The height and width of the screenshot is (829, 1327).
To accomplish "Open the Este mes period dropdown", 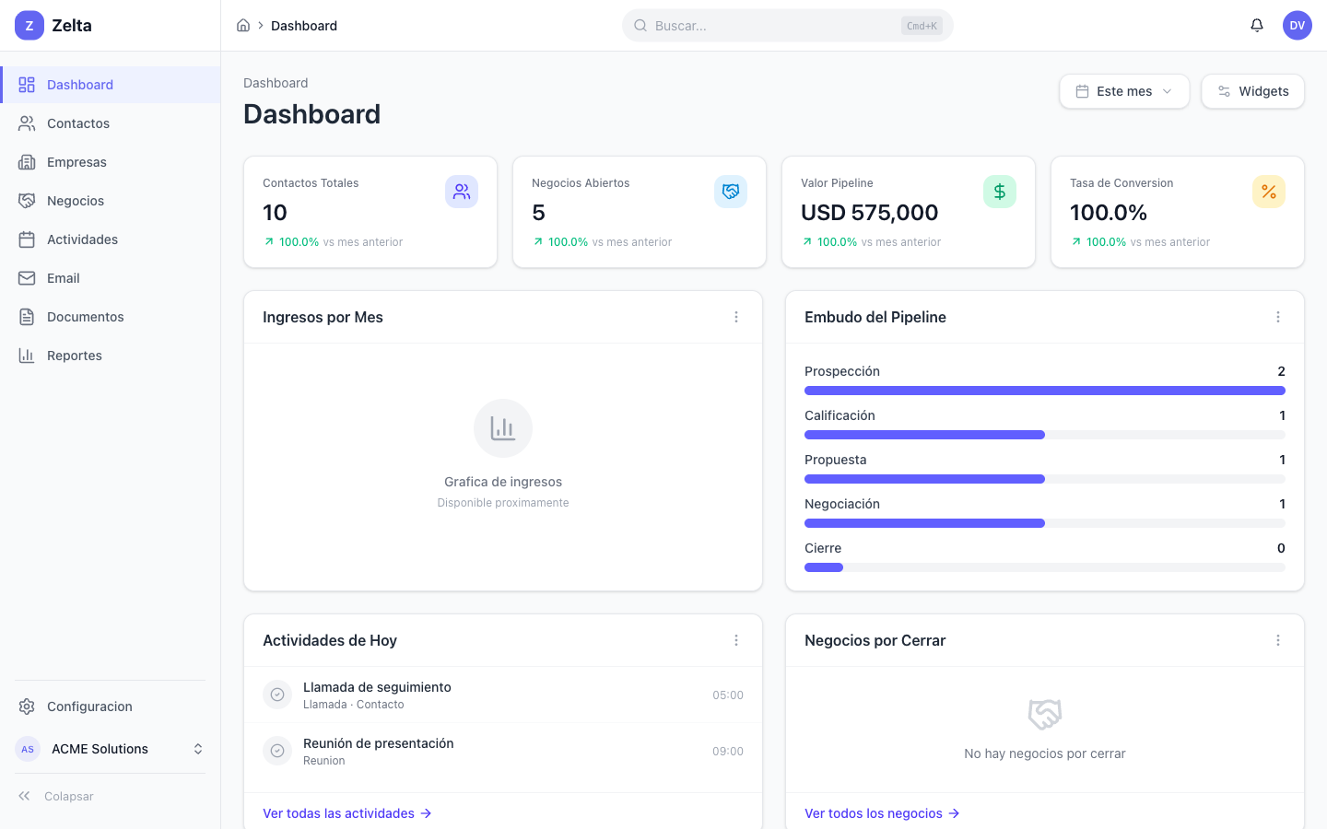I will point(1124,91).
